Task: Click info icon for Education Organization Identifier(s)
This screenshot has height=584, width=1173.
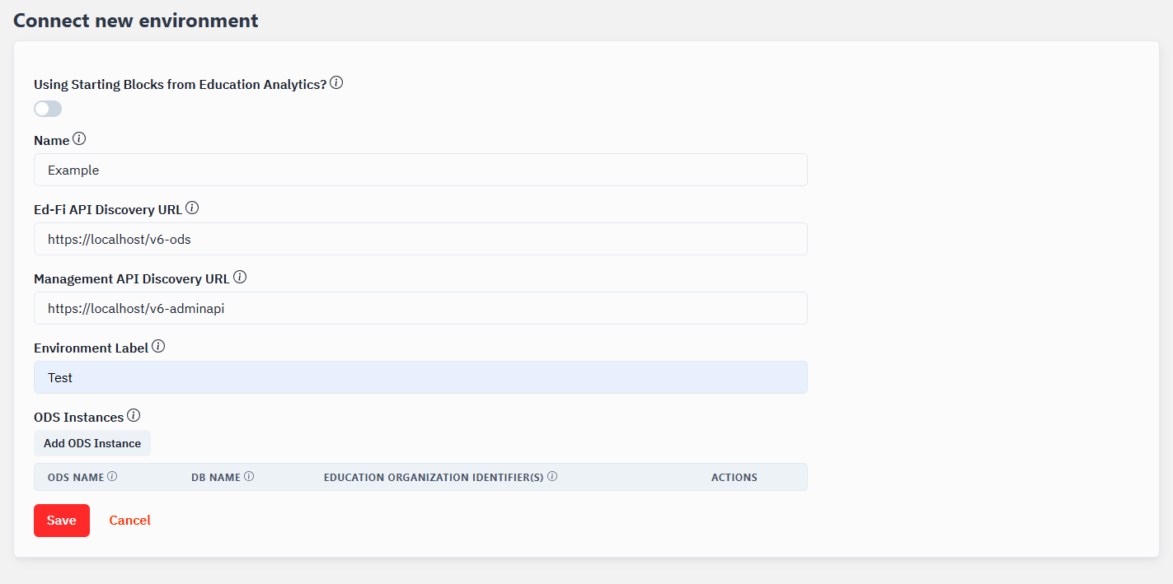Action: tap(552, 476)
